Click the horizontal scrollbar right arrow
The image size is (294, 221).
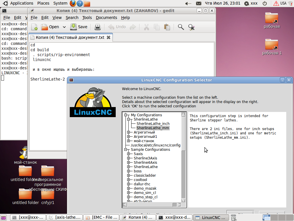pos(179,205)
